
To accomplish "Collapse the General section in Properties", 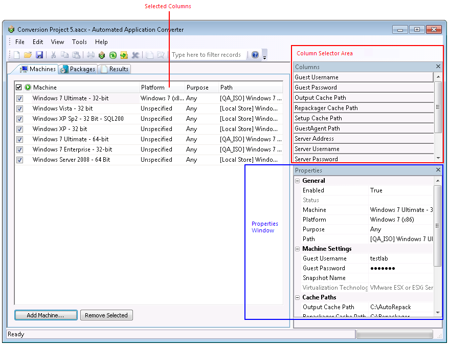I will (297, 180).
